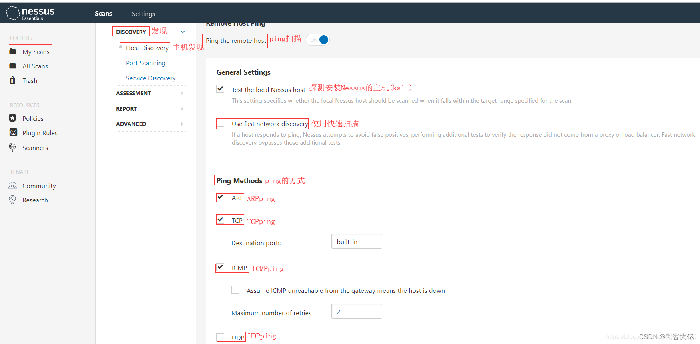The height and width of the screenshot is (344, 700).
Task: Uncheck the ARP ping method
Action: [221, 197]
